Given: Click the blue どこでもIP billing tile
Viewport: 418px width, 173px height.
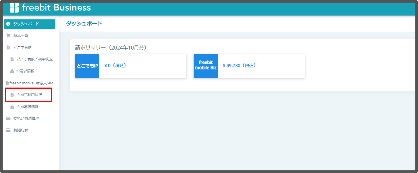Looking at the screenshot, I should pos(87,66).
